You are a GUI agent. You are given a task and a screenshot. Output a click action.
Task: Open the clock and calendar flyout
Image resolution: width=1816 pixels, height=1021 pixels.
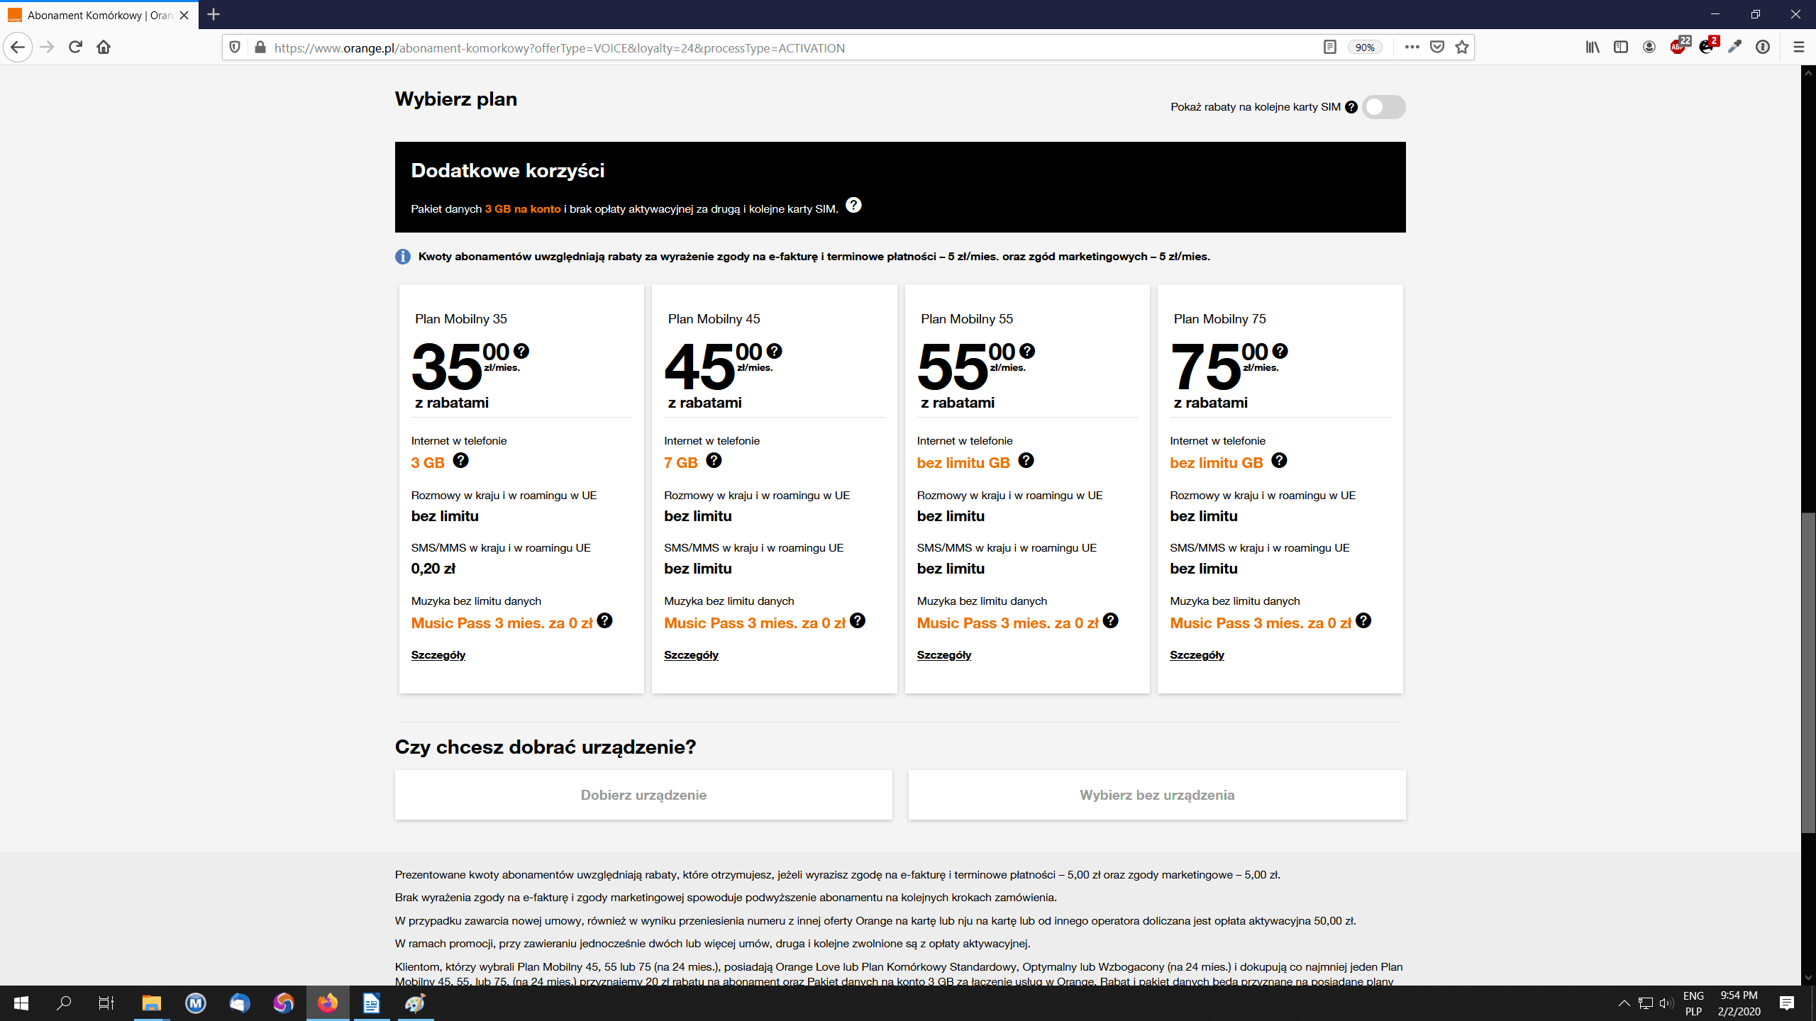coord(1739,1003)
